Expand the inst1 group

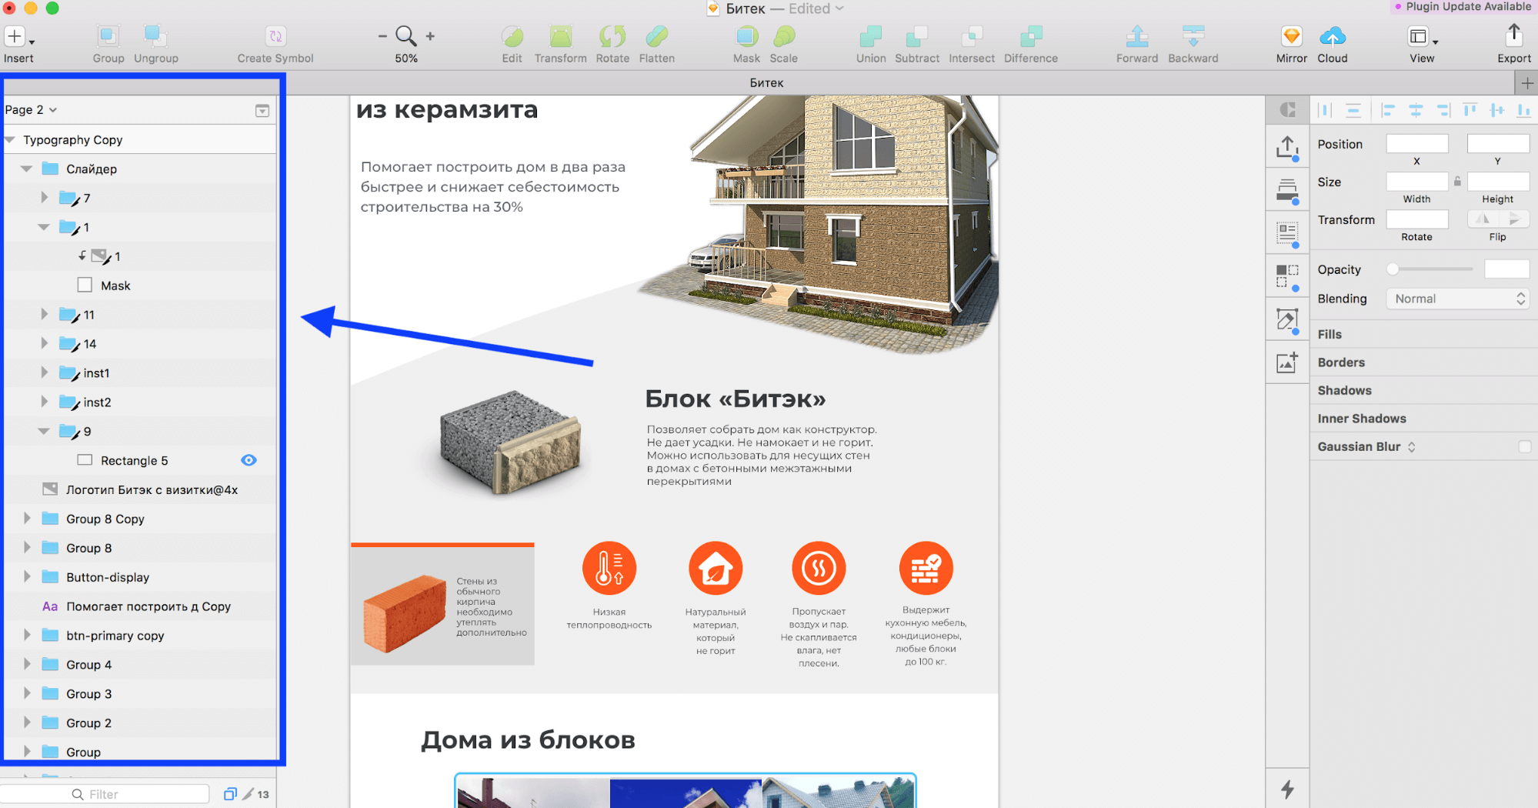(x=44, y=372)
